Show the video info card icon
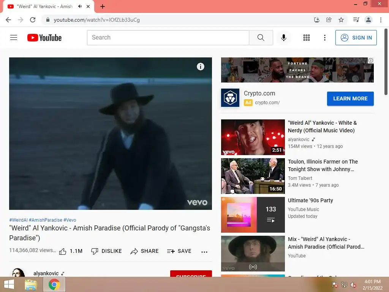Image resolution: width=389 pixels, height=292 pixels. [201, 67]
